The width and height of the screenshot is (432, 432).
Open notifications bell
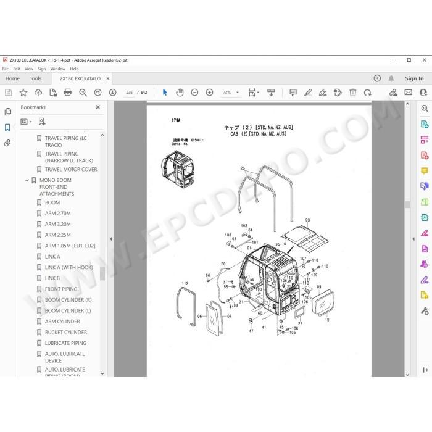click(391, 78)
